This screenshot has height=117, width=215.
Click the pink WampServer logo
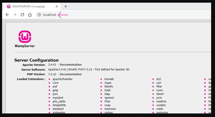coord(25,37)
